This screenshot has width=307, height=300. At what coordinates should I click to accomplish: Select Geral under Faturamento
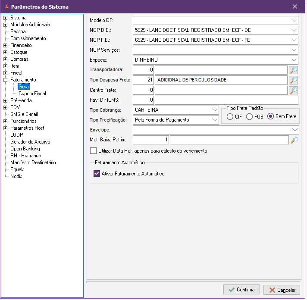(24, 87)
